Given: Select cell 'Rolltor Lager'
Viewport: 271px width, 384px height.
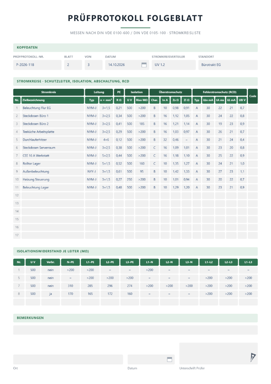Looking at the screenshot, I should pos(53,164).
